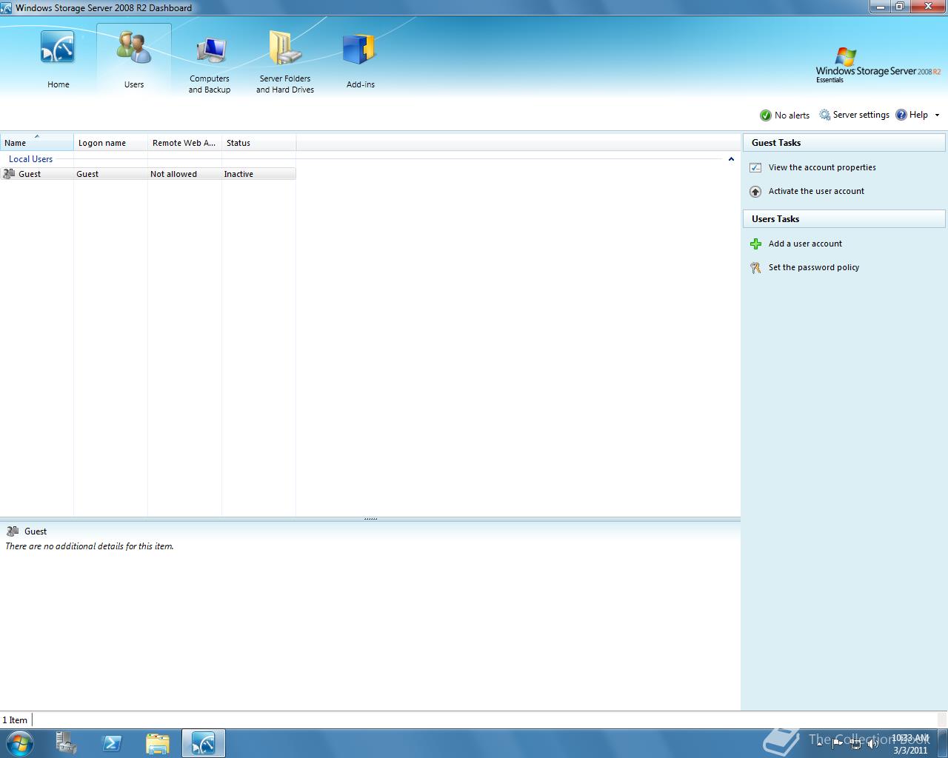Click the details pane splitter grip

click(370, 519)
